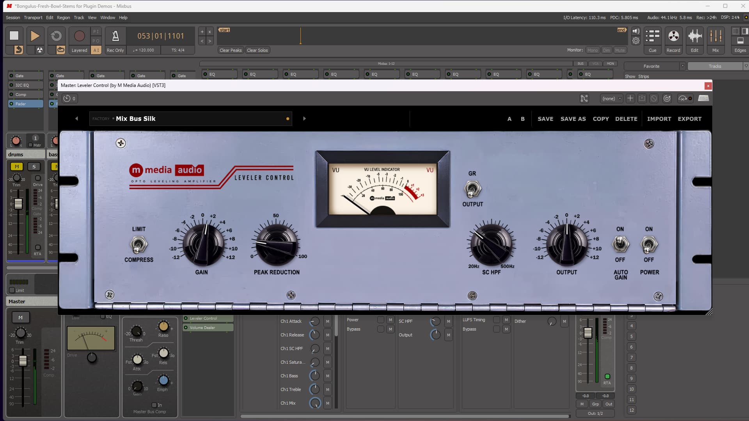Viewport: 749px width, 421px height.
Task: Select preset slot A
Action: pos(509,119)
